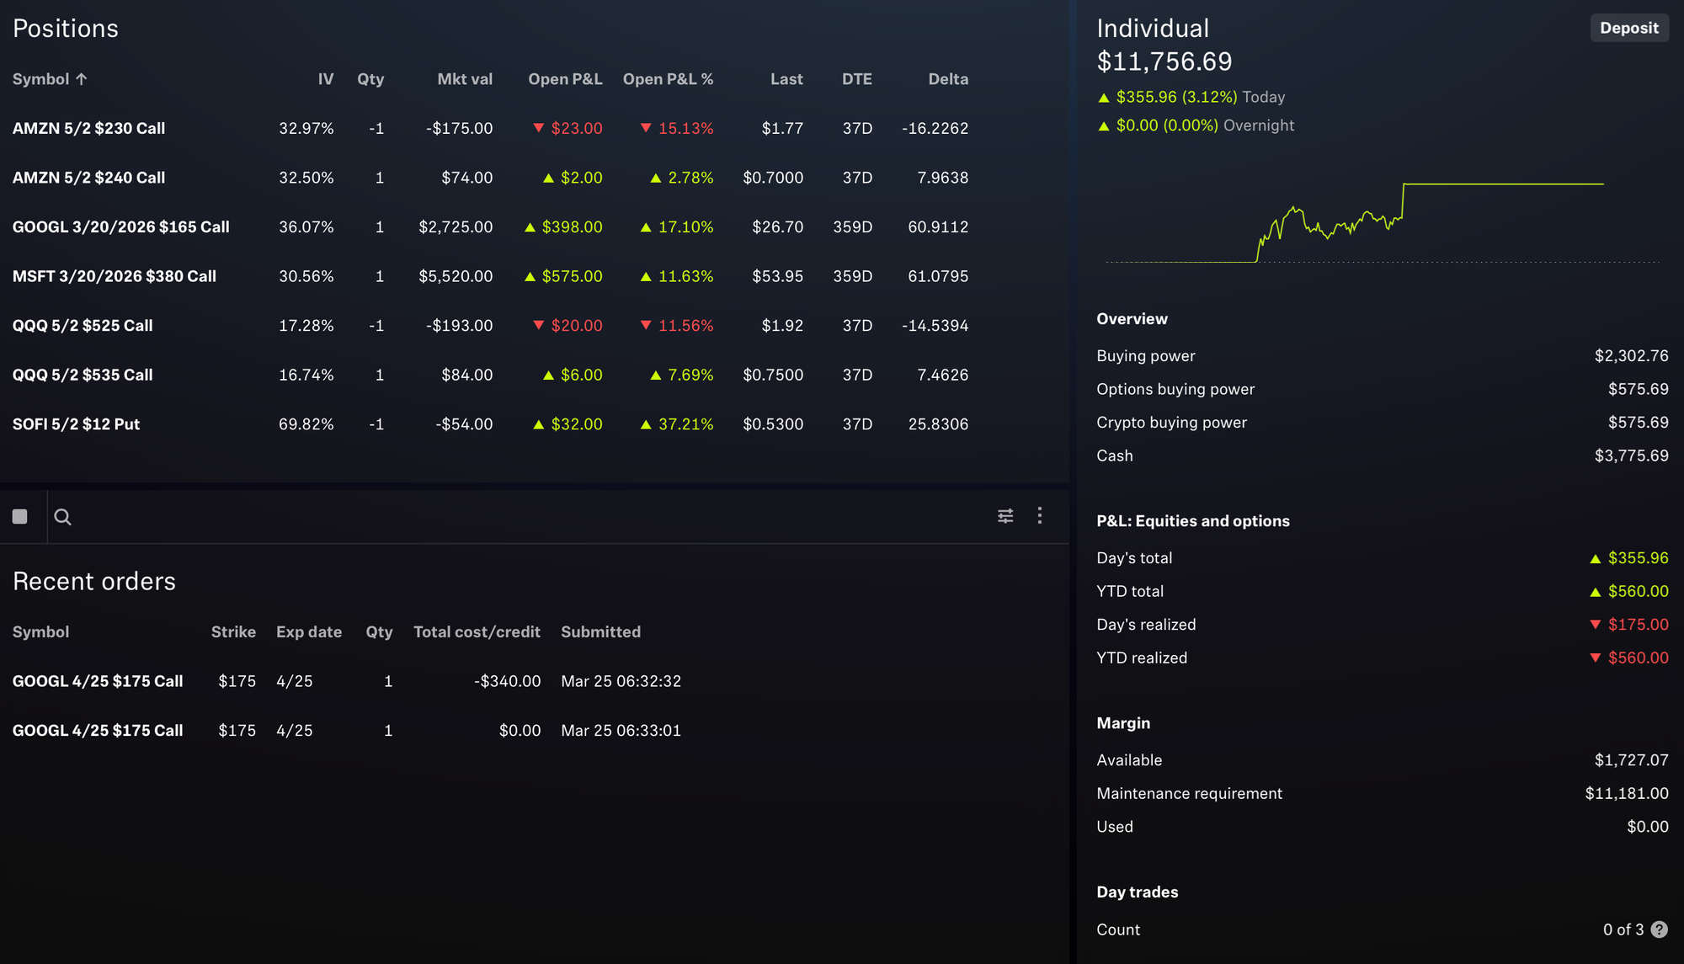Screen dimensions: 1684x964
Task: Sort recent orders by Total cost/credit
Action: pyautogui.click(x=477, y=632)
